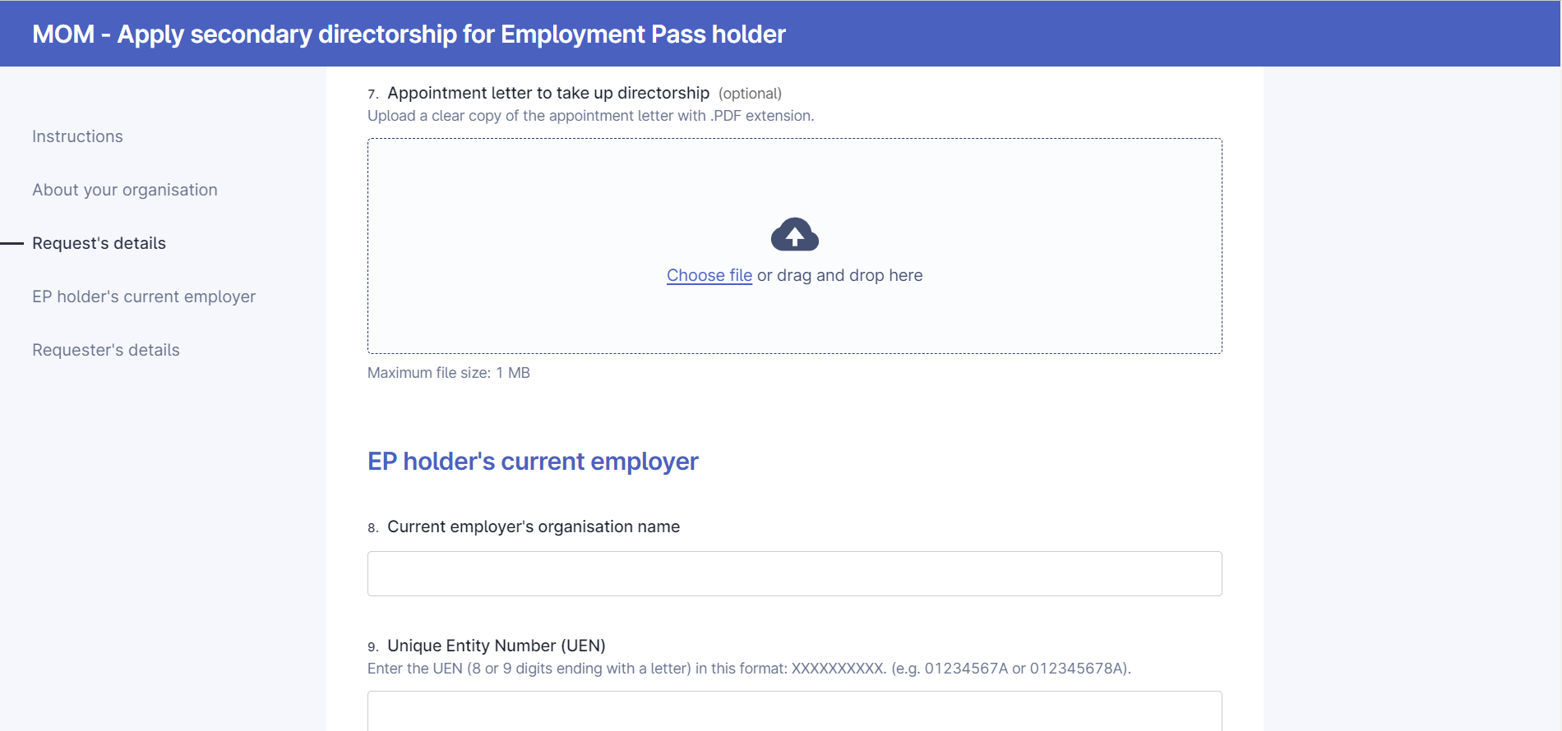Jump to About your organisation section
The height and width of the screenshot is (731, 1562).
tap(125, 190)
